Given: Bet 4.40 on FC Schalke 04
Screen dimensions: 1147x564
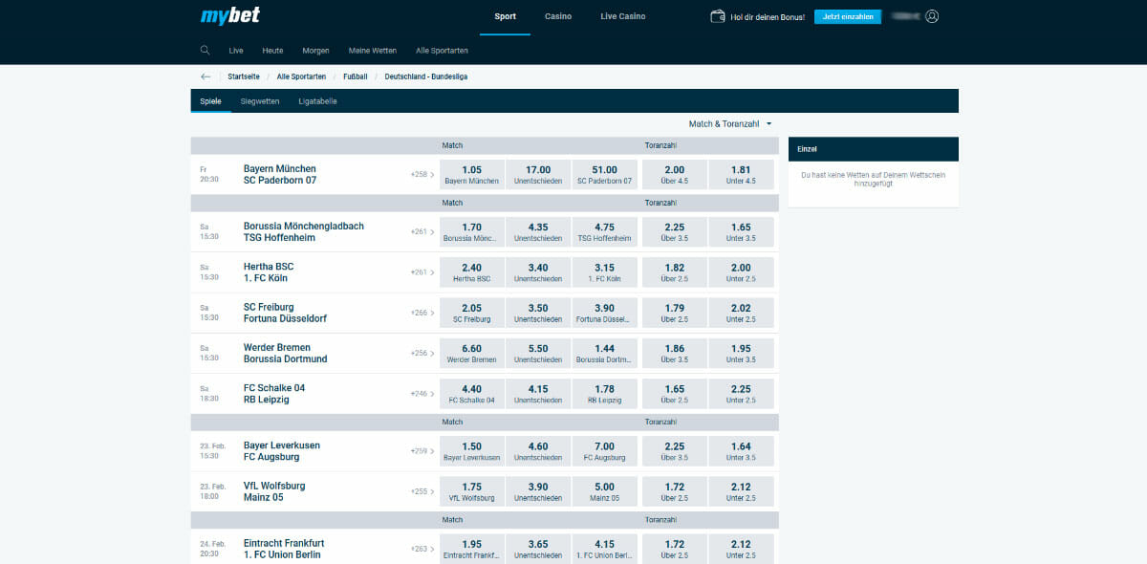Looking at the screenshot, I should [471, 394].
